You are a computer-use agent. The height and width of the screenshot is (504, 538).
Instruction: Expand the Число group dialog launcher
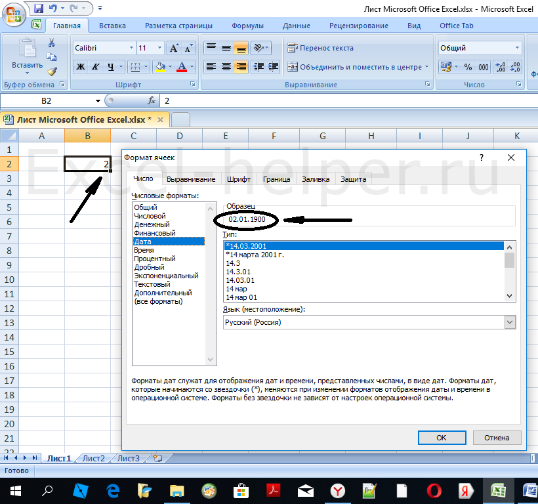tap(519, 84)
